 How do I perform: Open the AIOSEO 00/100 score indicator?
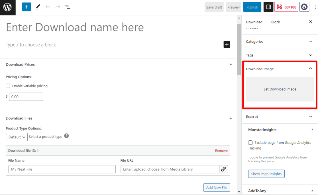click(286, 7)
